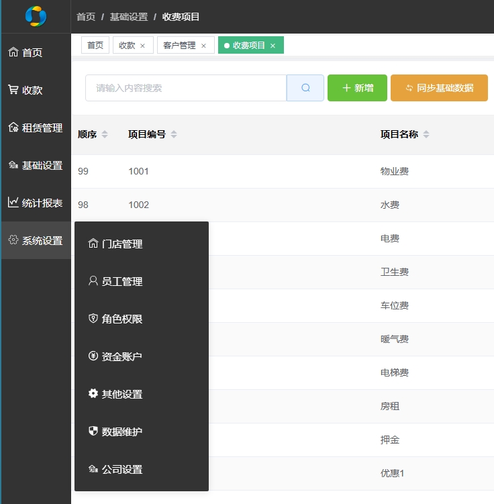Sort the table by 顺序 column

(x=104, y=134)
